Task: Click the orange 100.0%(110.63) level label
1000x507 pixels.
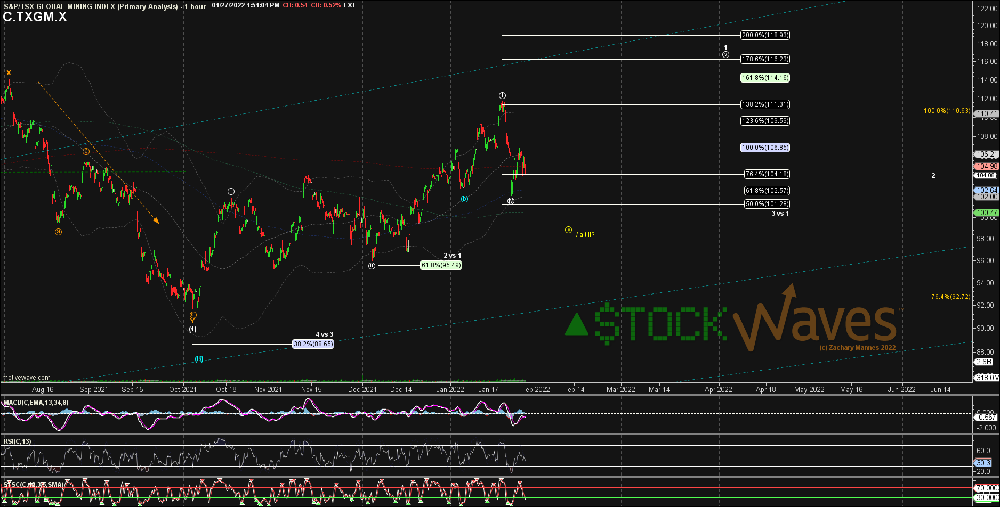Action: coord(947,111)
